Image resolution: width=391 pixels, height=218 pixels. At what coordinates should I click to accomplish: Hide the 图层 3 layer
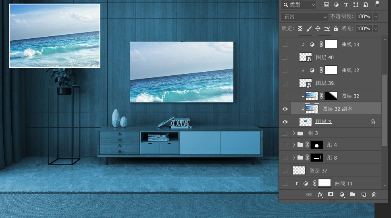[285, 122]
